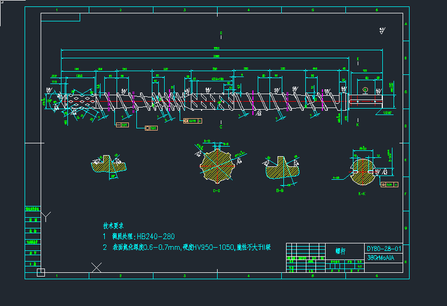Select the upper K section cut label

coord(358,59)
